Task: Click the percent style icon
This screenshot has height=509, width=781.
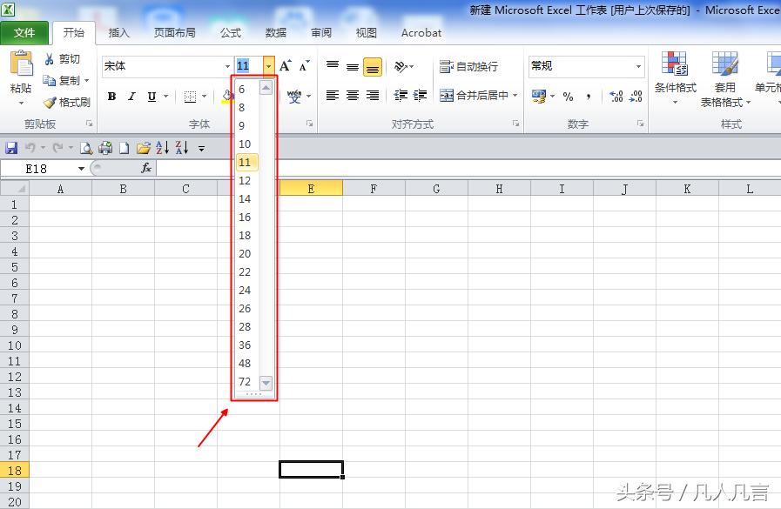Action: [568, 97]
